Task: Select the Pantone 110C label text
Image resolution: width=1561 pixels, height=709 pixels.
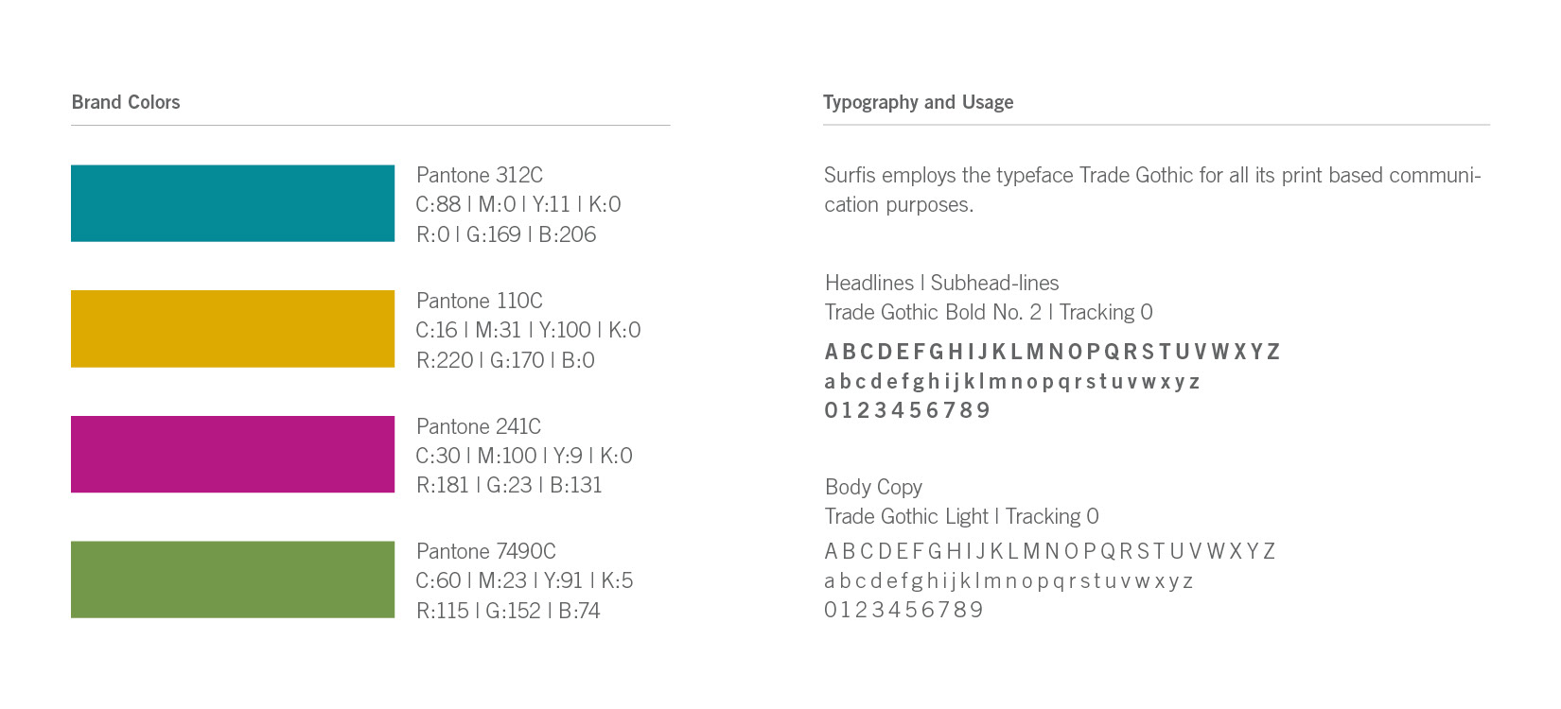Action: point(480,301)
